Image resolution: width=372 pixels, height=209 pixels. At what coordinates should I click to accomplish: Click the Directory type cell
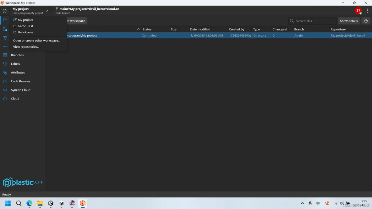pyautogui.click(x=260, y=35)
